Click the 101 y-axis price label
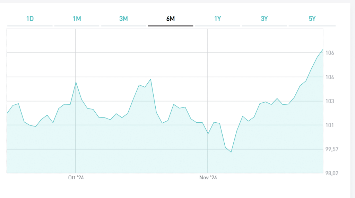 coord(329,125)
